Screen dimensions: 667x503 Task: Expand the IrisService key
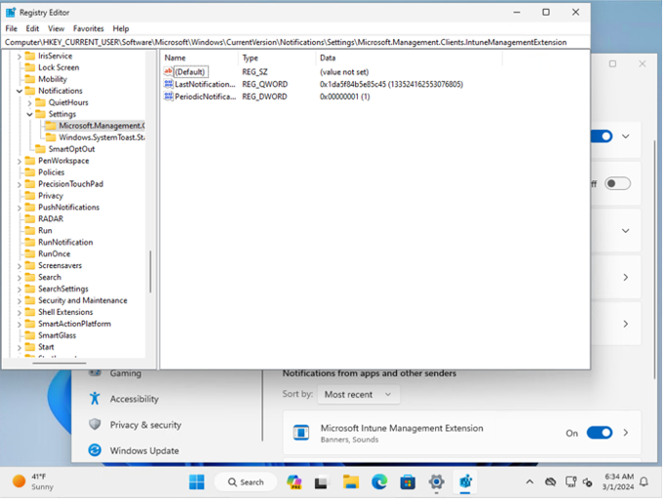20,57
